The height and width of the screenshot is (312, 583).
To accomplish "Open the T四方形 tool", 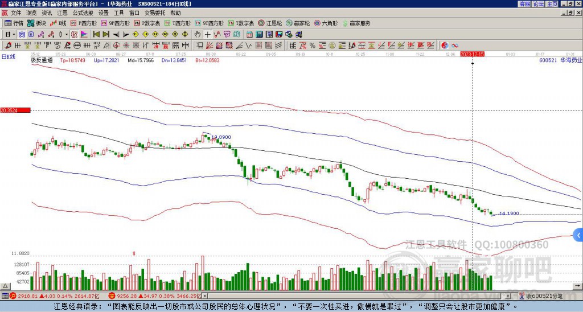I will pyautogui.click(x=178, y=23).
